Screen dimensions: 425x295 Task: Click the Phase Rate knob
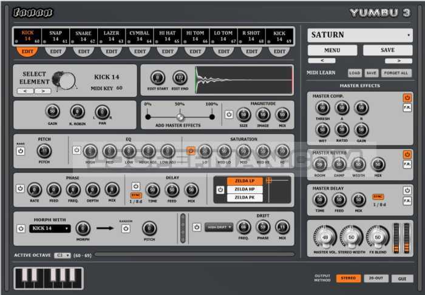pos(35,190)
